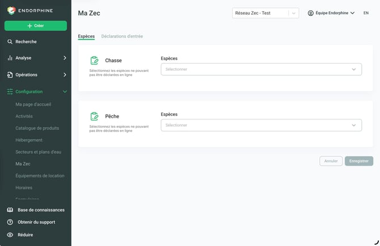
Task: Switch to Déclarations d'entrée tab
Action: tap(122, 36)
